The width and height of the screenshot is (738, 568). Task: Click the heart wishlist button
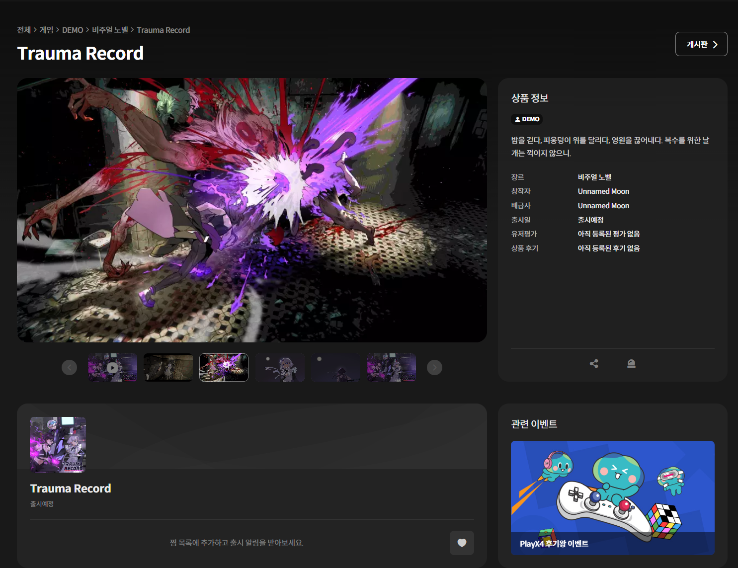coord(462,543)
